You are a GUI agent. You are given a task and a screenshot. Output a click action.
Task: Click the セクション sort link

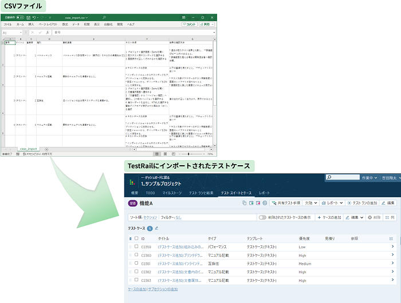(x=150, y=217)
